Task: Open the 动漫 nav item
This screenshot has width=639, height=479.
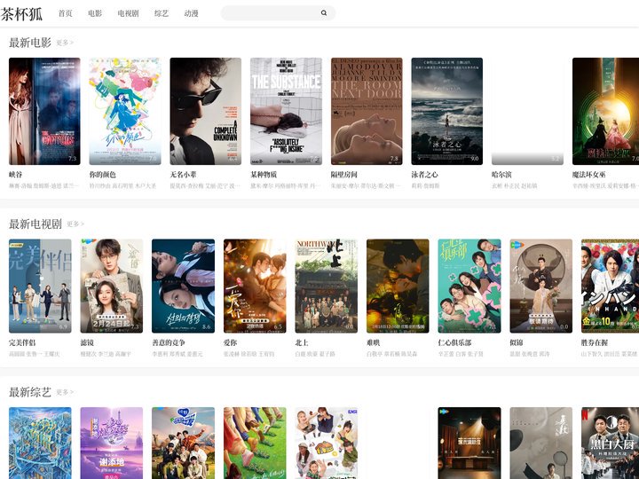Action: tap(191, 13)
